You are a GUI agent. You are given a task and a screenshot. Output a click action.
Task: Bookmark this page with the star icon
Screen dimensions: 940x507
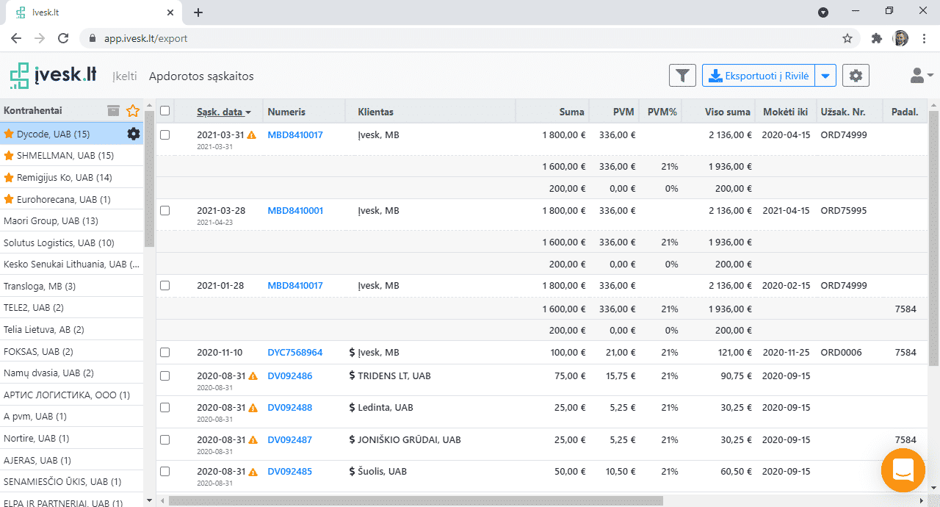pyautogui.click(x=847, y=38)
